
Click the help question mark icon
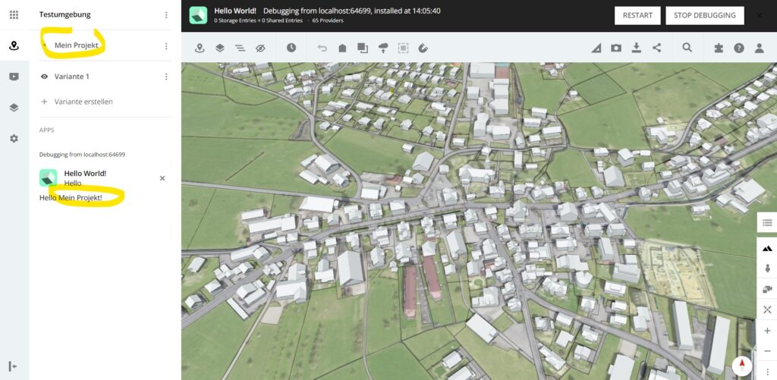[739, 48]
